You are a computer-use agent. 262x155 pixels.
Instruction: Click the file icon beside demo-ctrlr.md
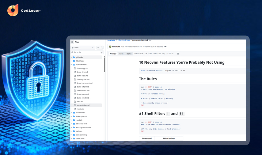[75, 72]
